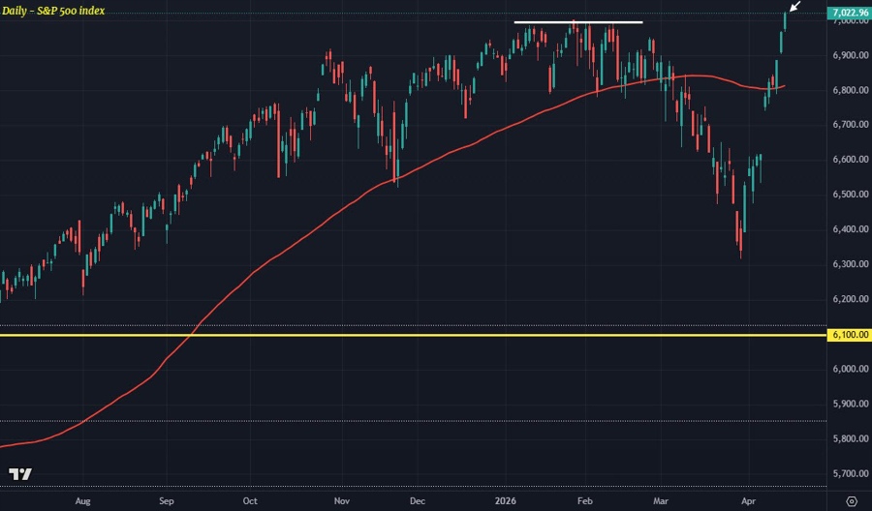Click the Sep label on time axis
Viewport: 872px width, 511px height.
(x=167, y=501)
